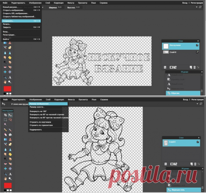
Task: Select the rectangular Marquee selection tool
Action: 5,120
